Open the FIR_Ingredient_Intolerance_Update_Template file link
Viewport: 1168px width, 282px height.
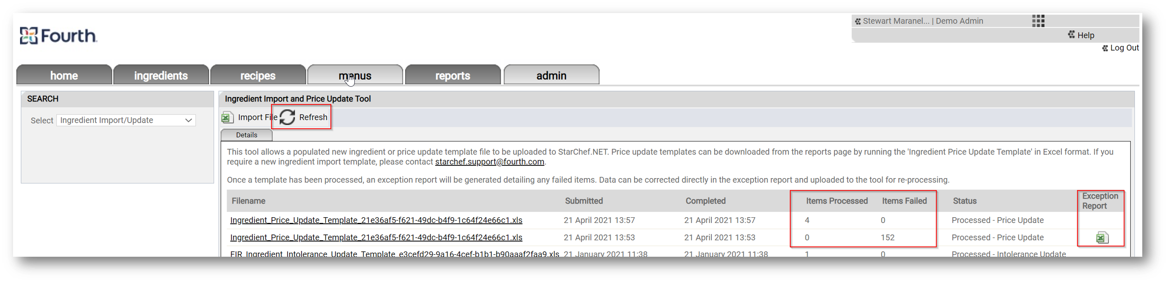(x=395, y=253)
